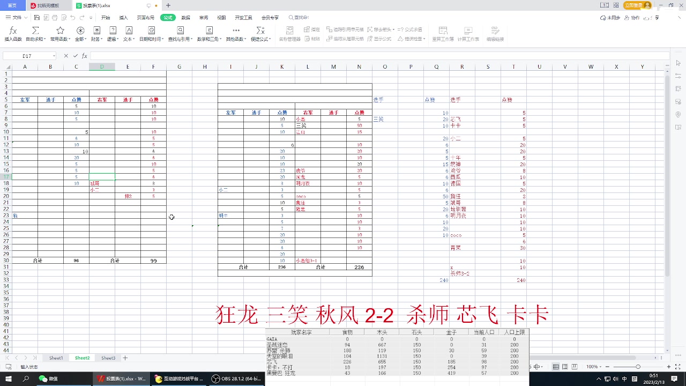Click inside the formula bar

(214, 55)
